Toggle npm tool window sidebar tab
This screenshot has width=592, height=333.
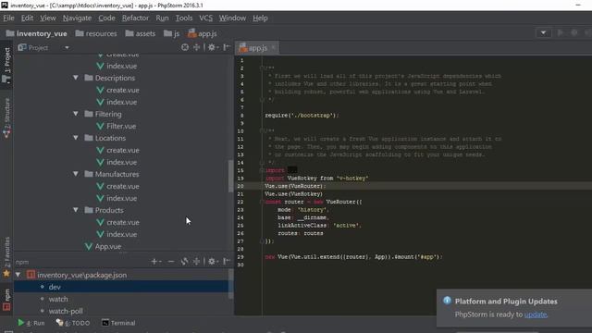(6, 300)
